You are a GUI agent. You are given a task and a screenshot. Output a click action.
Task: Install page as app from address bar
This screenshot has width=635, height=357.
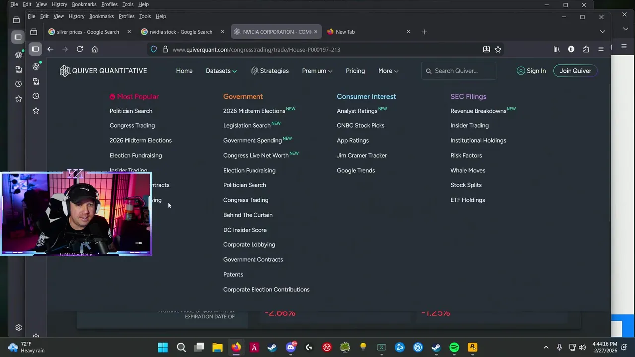point(486,49)
